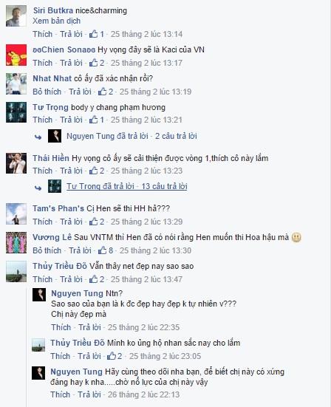The image size is (331, 407).
Task: Open Thủy Triều Đỗ's profile name link
Action: click(x=60, y=266)
